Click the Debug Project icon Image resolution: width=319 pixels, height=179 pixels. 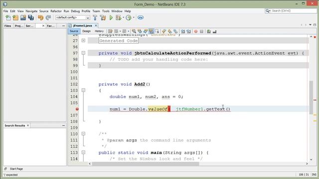click(x=119, y=18)
